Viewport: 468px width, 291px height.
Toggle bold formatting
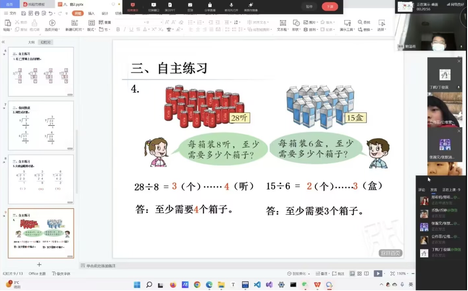coord(118,29)
